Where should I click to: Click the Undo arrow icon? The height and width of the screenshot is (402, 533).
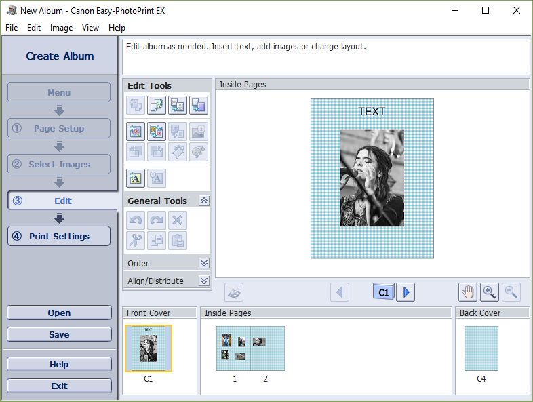(136, 220)
